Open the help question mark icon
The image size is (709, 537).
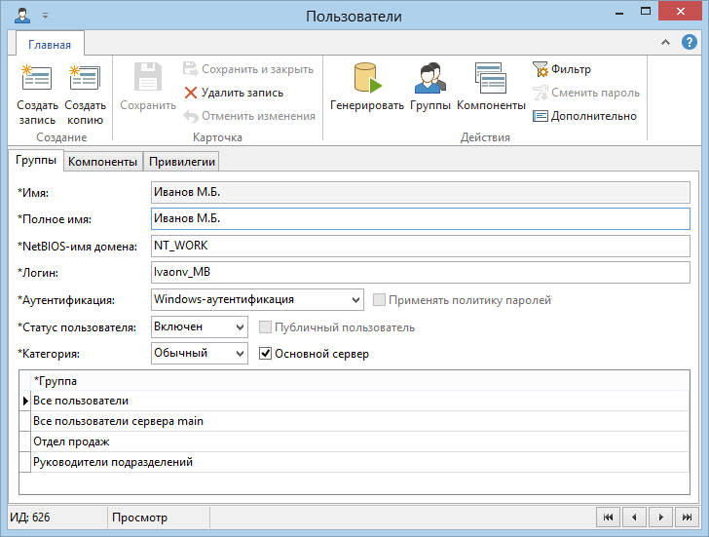point(690,43)
